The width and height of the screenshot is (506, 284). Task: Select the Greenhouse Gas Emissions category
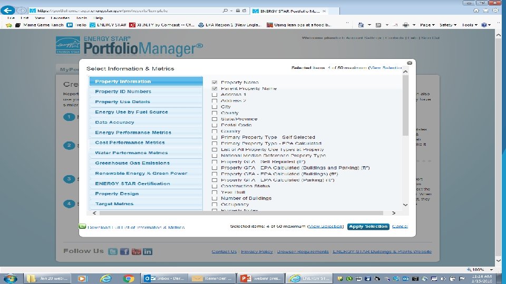[146, 163]
